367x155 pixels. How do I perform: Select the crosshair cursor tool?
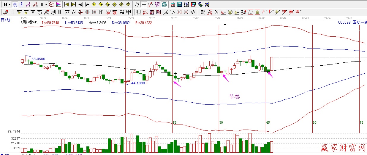point(144,4)
